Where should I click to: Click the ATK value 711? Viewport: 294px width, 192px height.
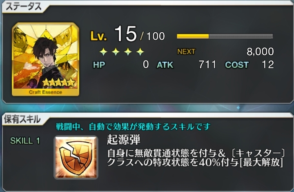(x=207, y=65)
